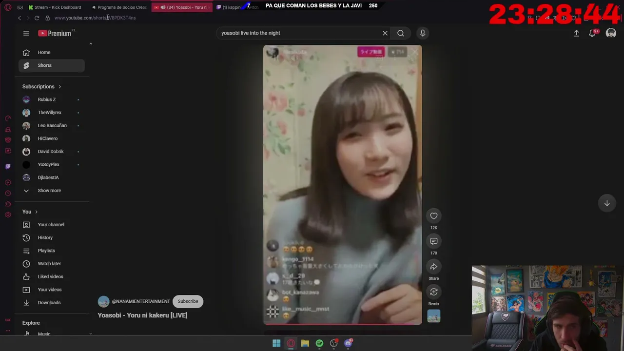Switch to the kappin Twitch tab
The width and height of the screenshot is (624, 351).
click(238, 7)
